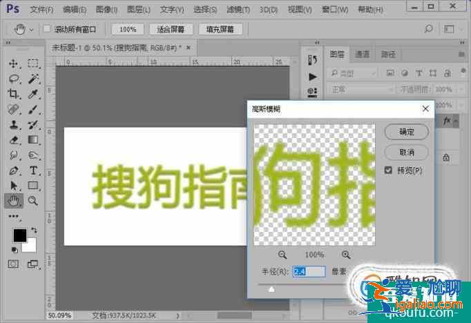The image size is (471, 323).
Task: Toggle shape layer filter
Action: [433, 73]
